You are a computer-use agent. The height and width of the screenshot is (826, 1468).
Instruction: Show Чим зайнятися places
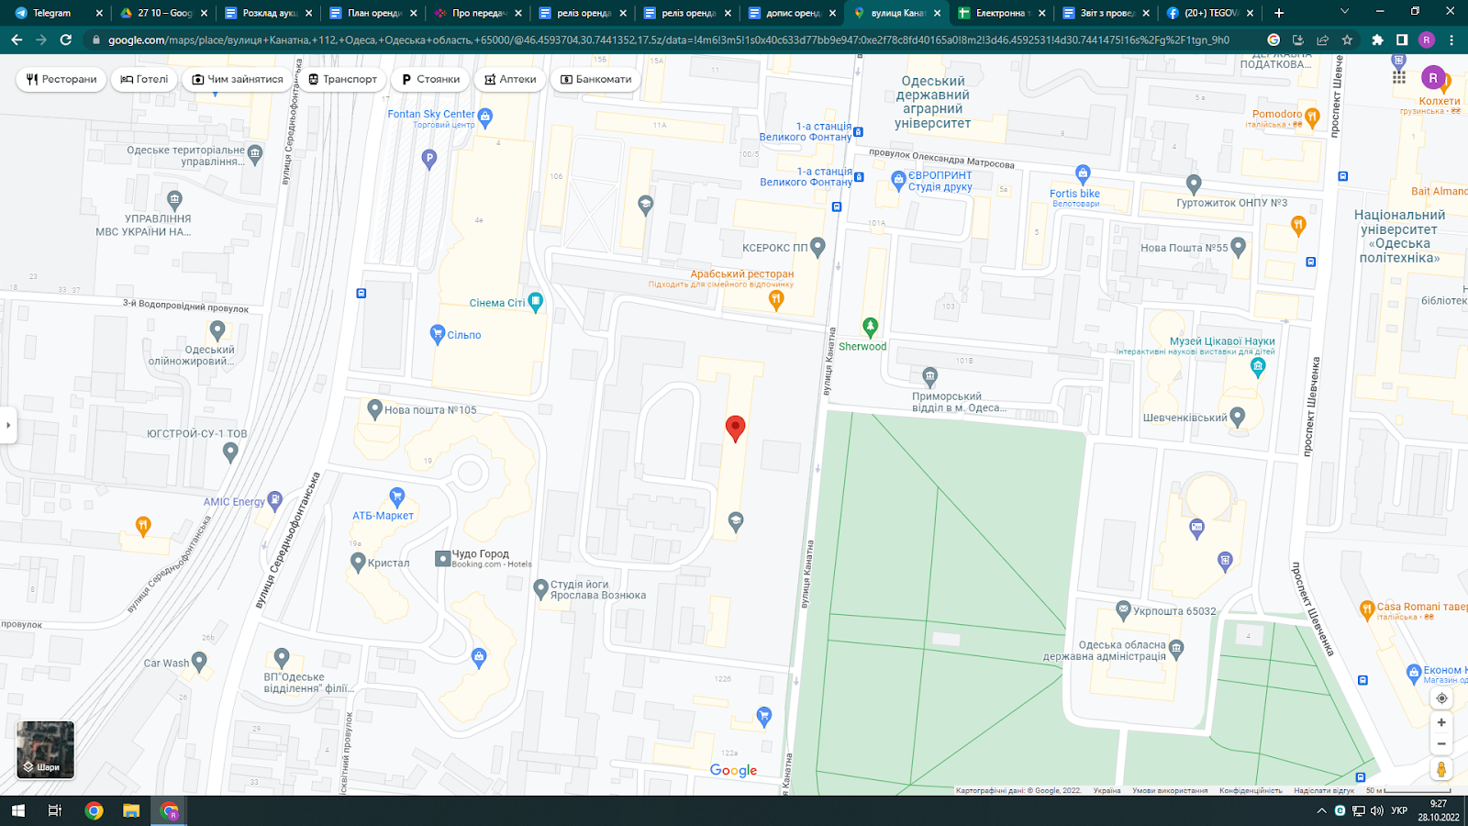click(237, 79)
